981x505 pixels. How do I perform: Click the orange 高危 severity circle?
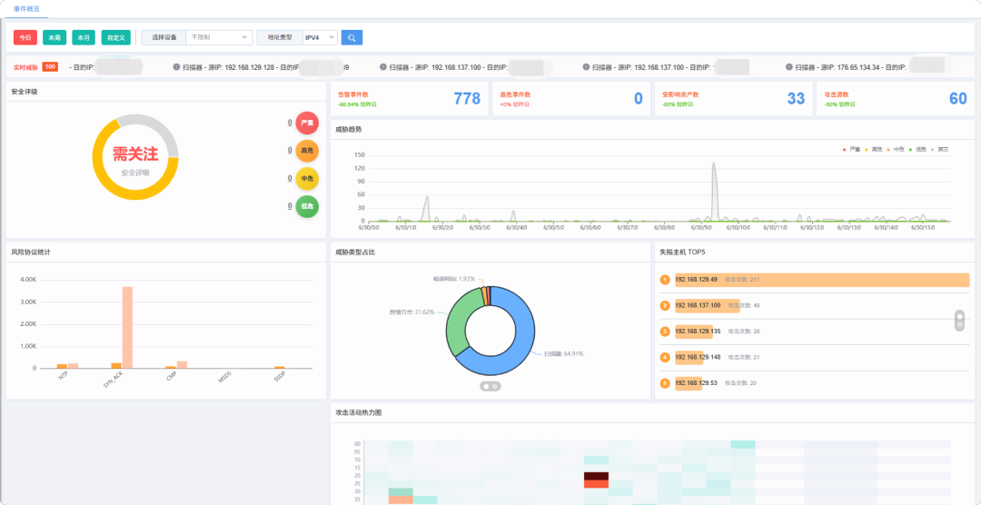click(307, 151)
